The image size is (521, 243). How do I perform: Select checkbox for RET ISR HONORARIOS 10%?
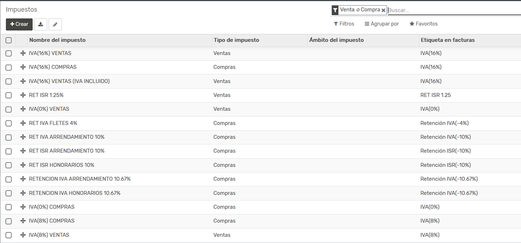[8, 165]
